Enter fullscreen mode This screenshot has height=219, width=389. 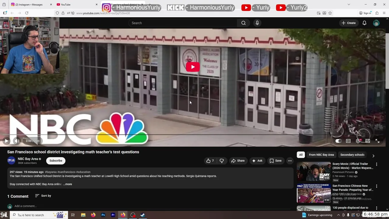tap(377, 141)
